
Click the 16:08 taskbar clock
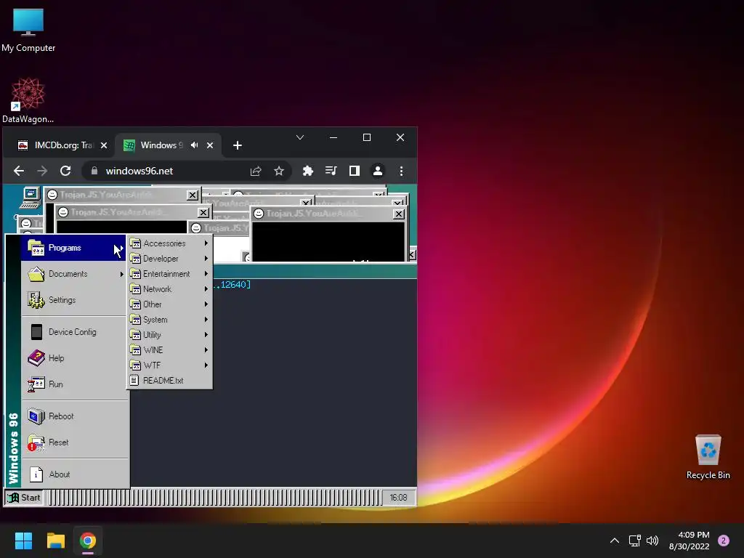(x=398, y=497)
